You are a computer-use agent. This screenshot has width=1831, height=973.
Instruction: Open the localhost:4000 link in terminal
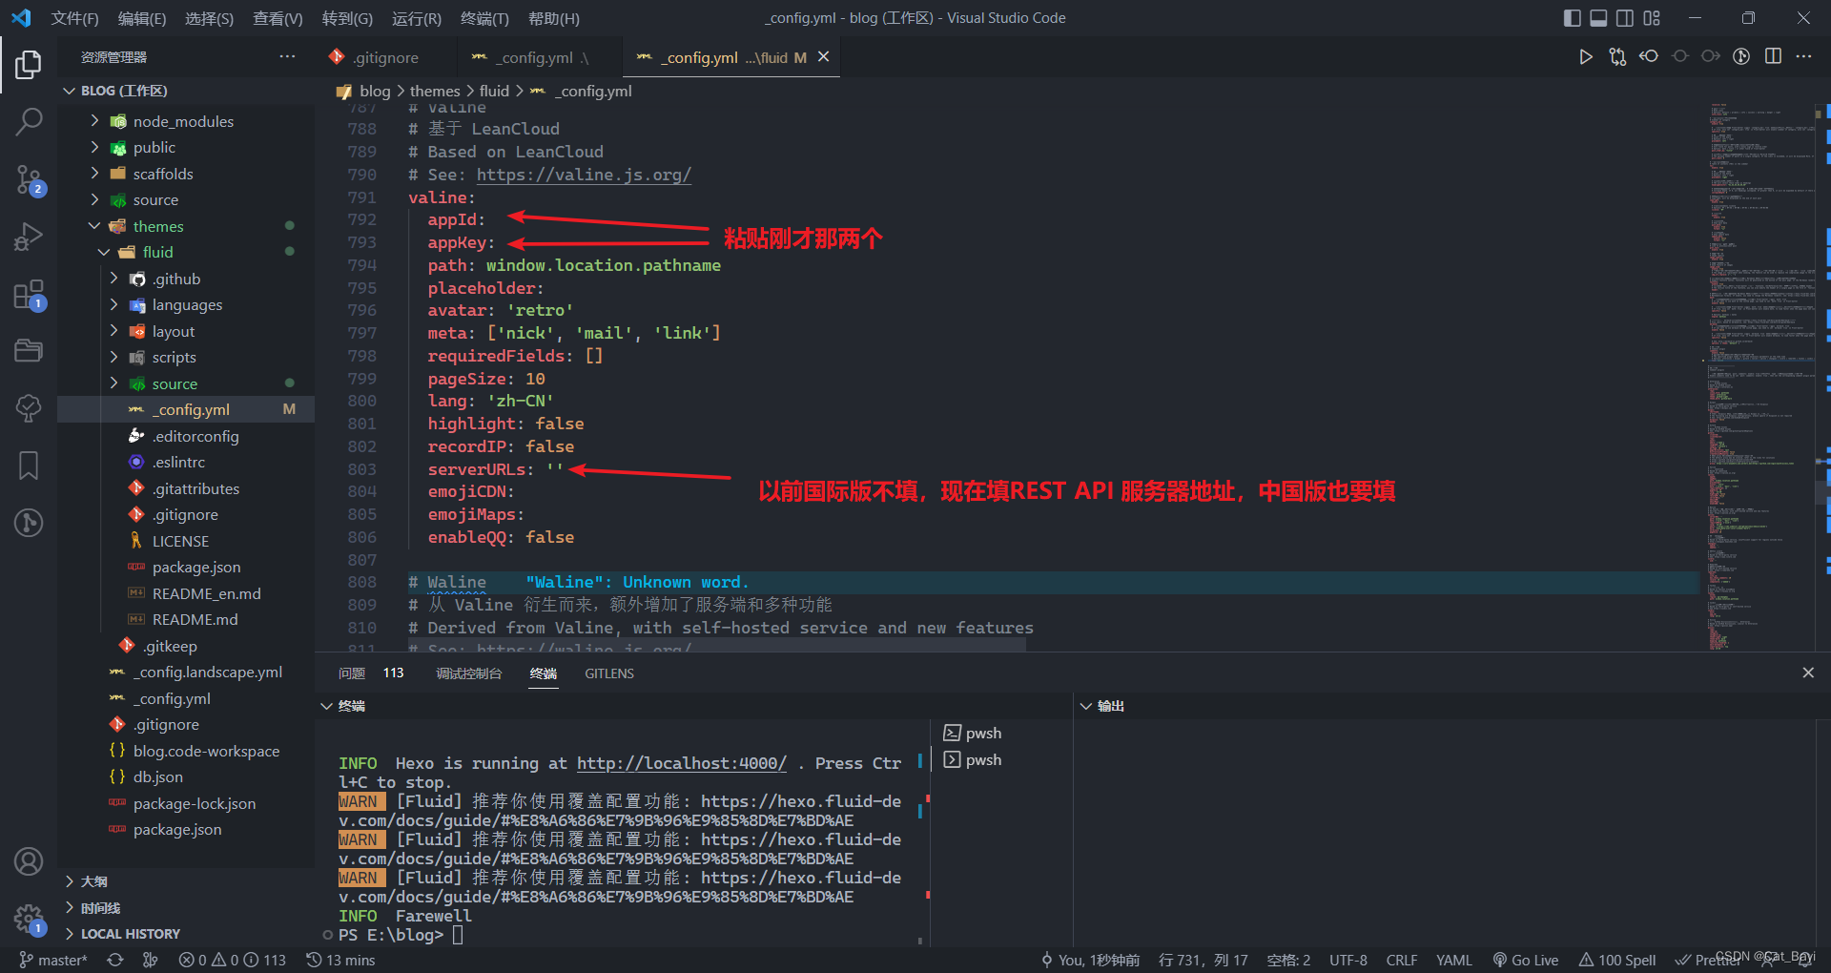click(x=682, y=763)
